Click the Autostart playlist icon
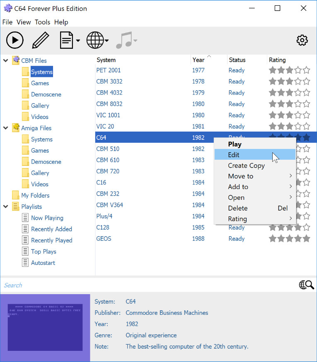317x362 pixels. (x=25, y=262)
